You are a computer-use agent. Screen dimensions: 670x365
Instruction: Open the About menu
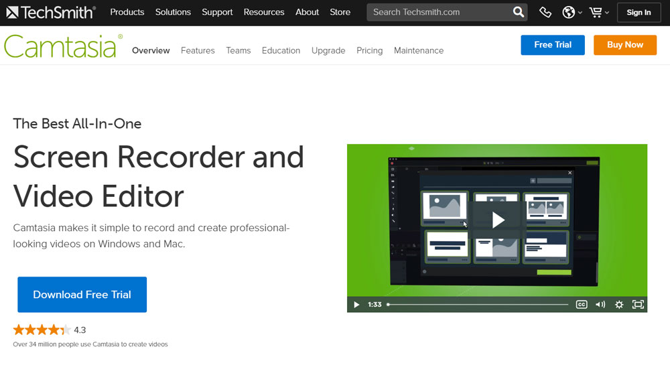click(307, 12)
